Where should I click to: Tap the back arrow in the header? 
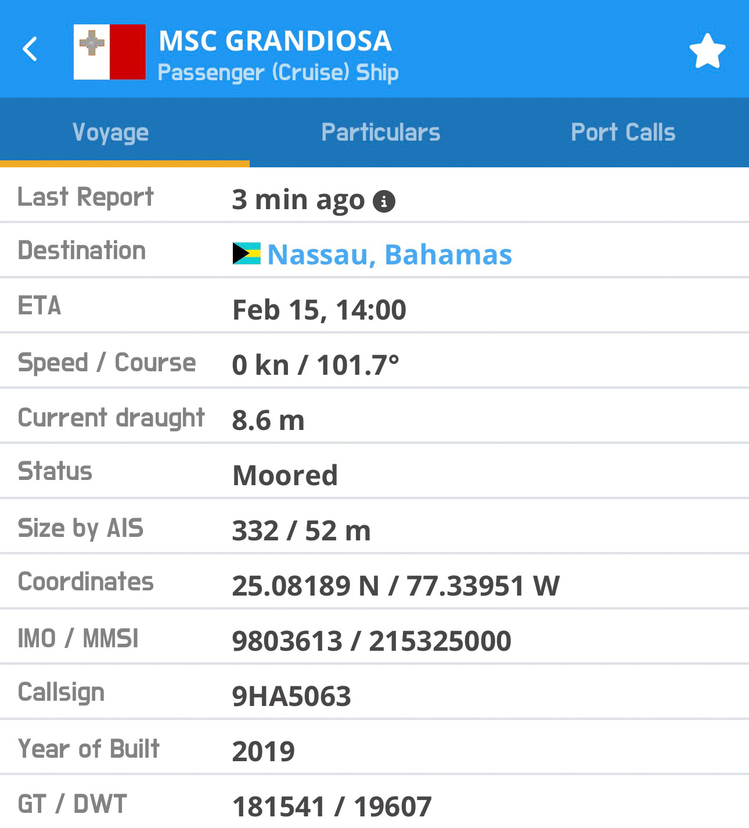pos(30,49)
